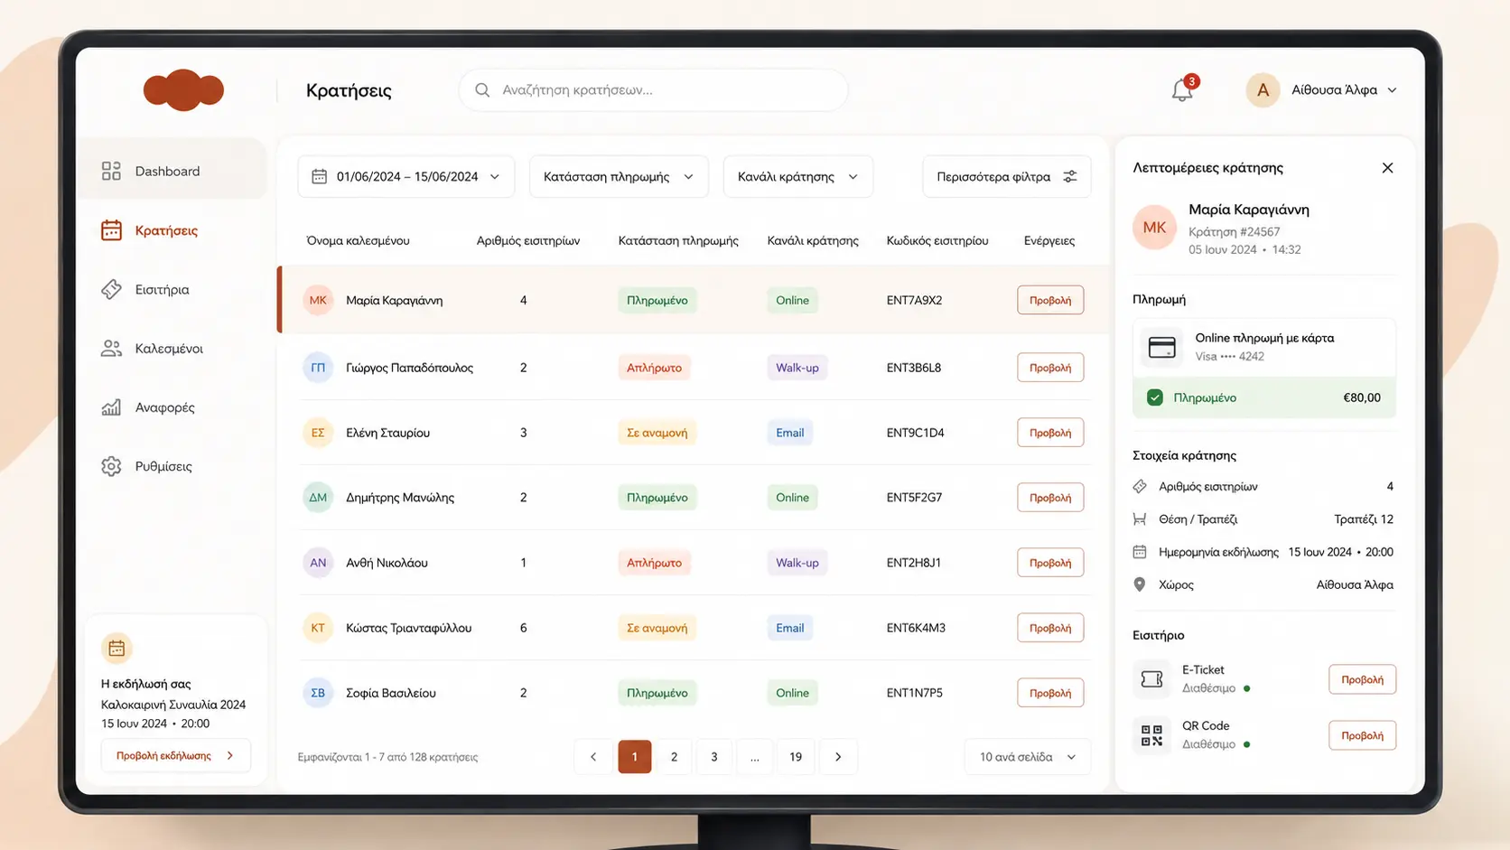Click Προβολή for Ελένη Σταυρίου row
Image resolution: width=1510 pixels, height=850 pixels.
pyautogui.click(x=1050, y=433)
